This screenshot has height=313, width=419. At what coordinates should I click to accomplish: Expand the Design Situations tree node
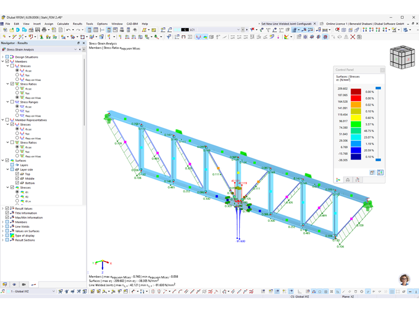[3, 57]
